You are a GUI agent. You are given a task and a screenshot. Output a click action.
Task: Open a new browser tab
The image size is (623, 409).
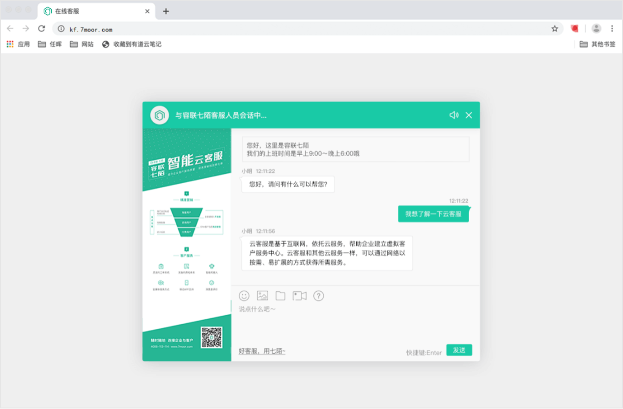click(x=166, y=11)
